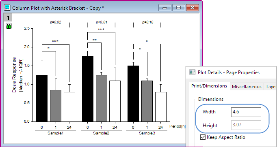Click the black column of Sample1

tap(42, 98)
